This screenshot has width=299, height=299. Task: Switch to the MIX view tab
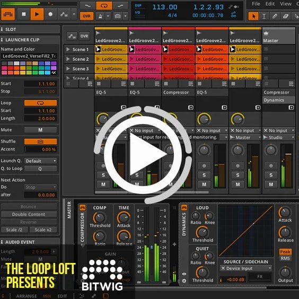(x=47, y=296)
